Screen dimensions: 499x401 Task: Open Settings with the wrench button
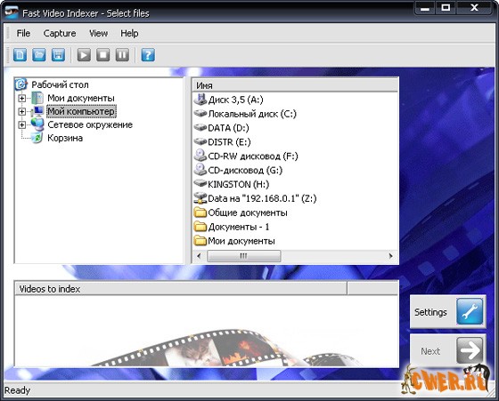point(447,312)
